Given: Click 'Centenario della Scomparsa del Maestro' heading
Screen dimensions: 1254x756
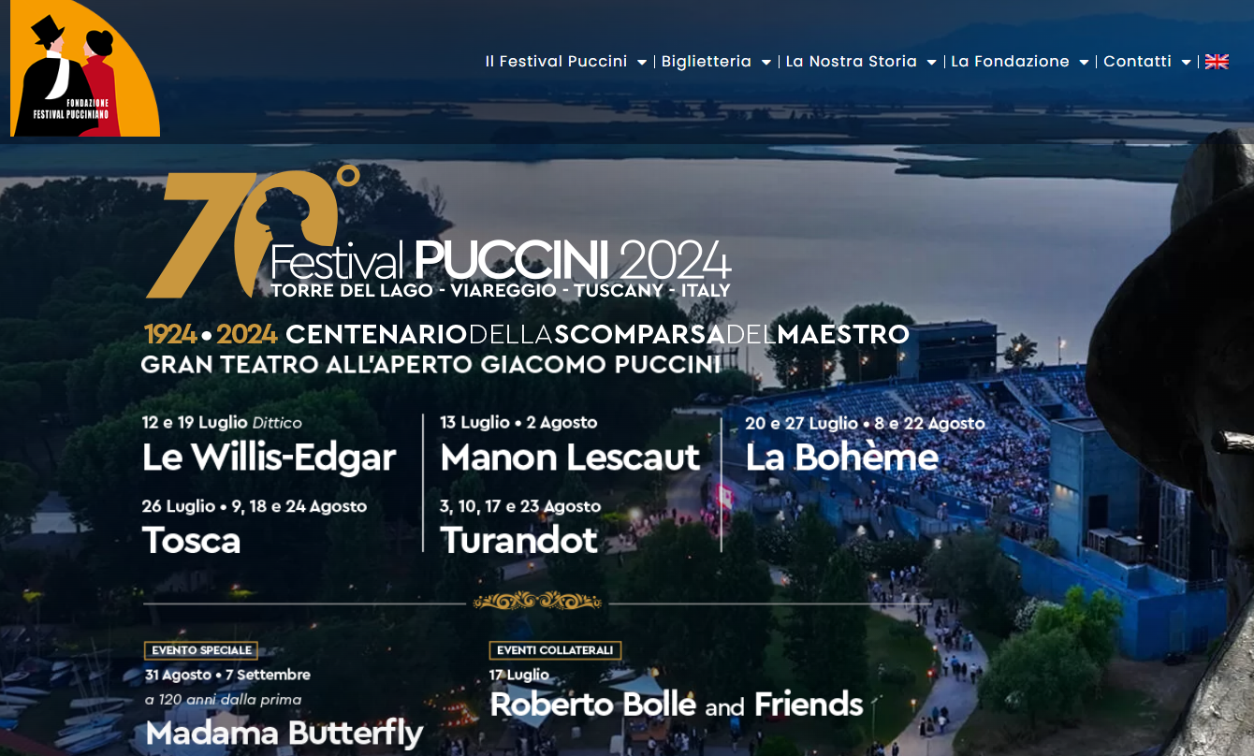Looking at the screenshot, I should [x=597, y=334].
